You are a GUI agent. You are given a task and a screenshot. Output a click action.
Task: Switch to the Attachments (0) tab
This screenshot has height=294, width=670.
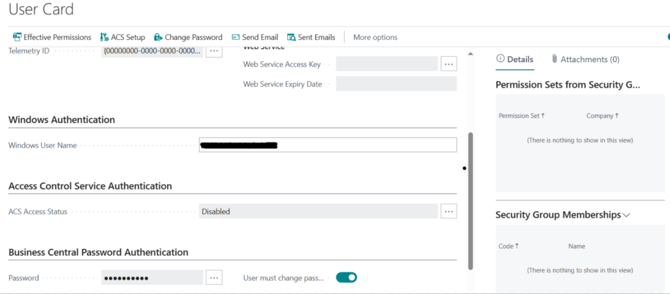tap(585, 59)
